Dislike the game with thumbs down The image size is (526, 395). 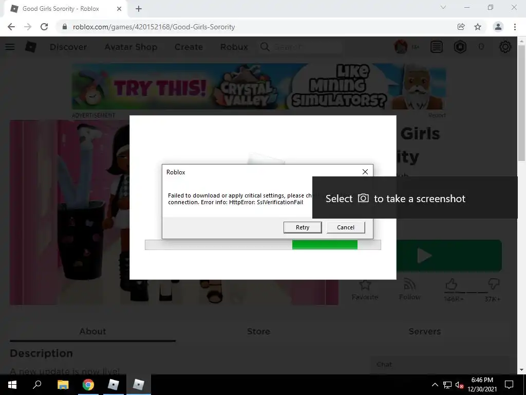tap(494, 285)
